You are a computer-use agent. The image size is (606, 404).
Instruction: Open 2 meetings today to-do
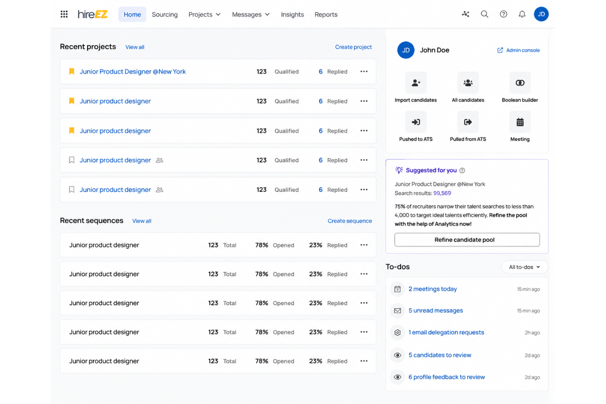[432, 289]
